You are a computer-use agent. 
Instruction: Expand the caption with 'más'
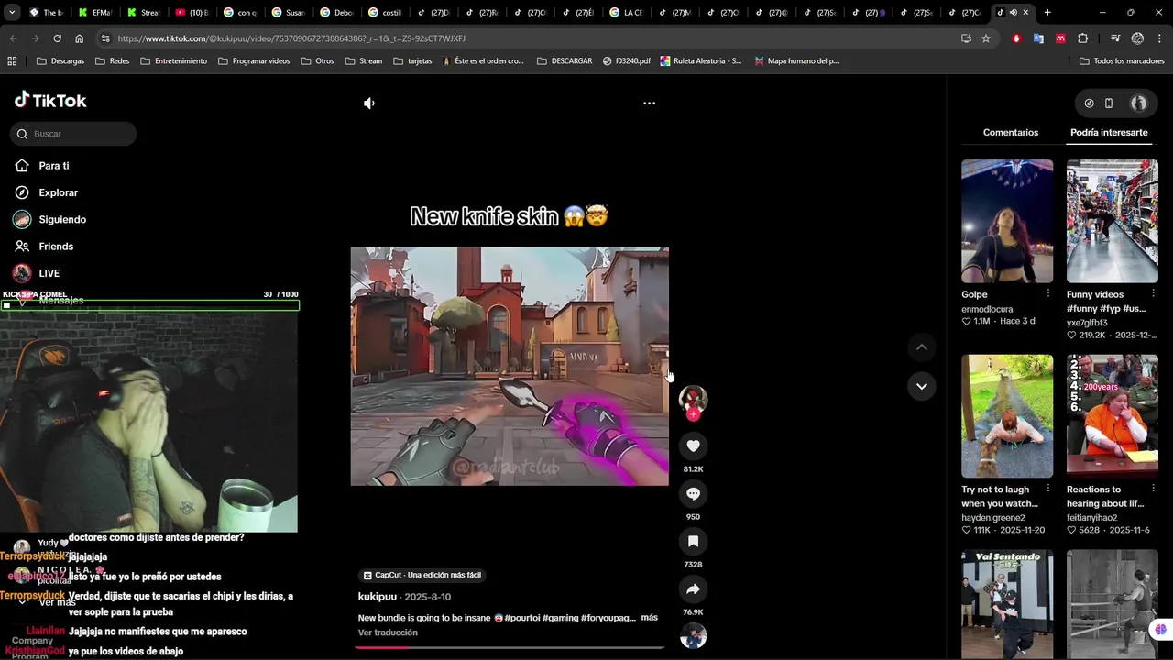[650, 618]
